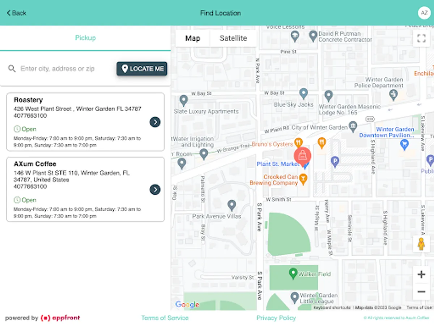Click the appfront logo

tap(60, 318)
